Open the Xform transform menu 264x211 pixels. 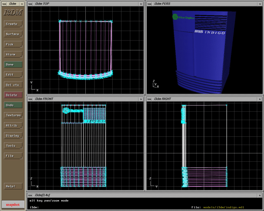[x=13, y=54]
